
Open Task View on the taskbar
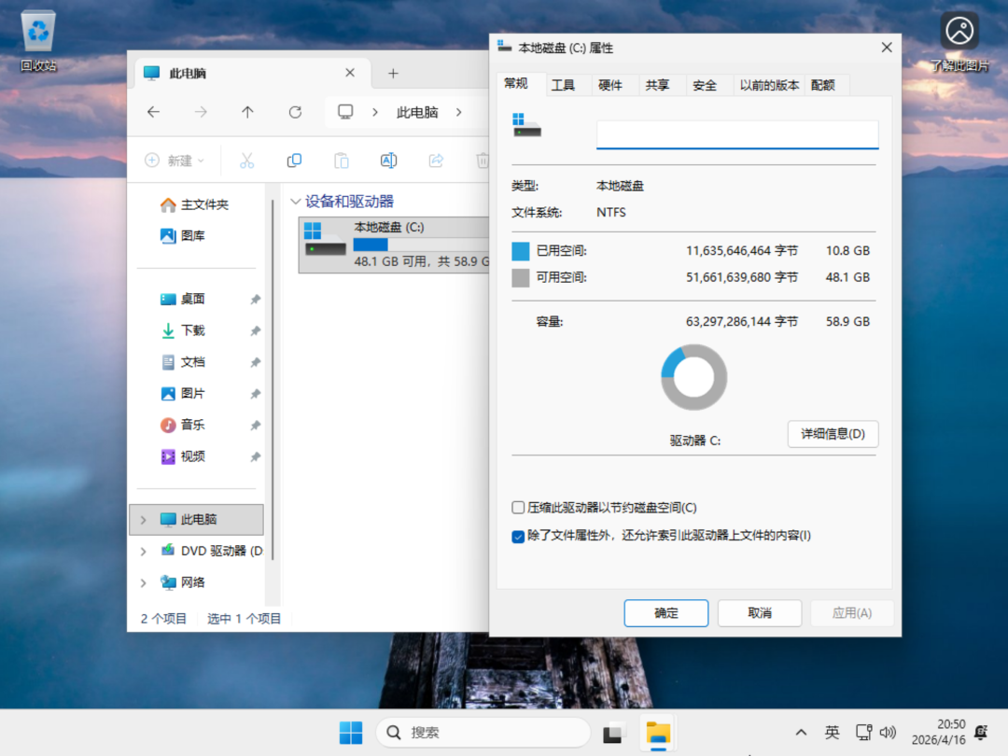612,733
